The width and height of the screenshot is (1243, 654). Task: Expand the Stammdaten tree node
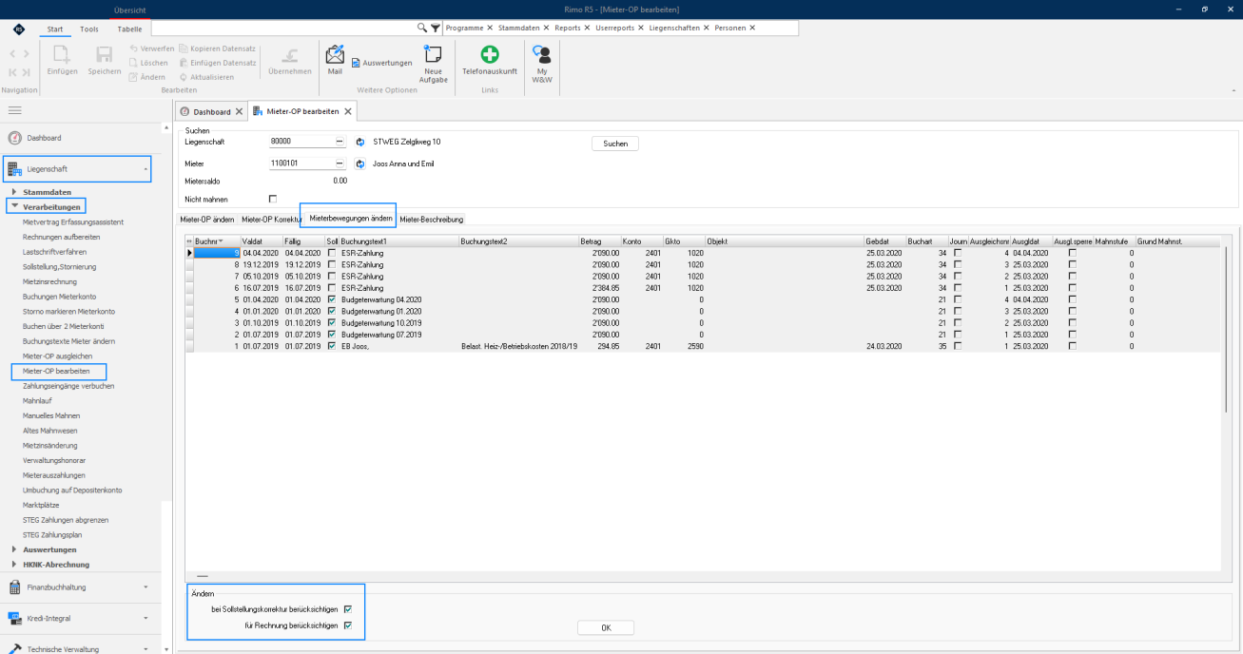click(14, 192)
